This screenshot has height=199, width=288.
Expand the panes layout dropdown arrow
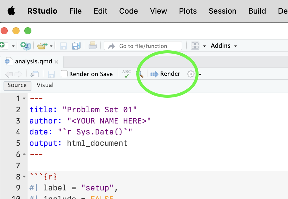(204, 46)
